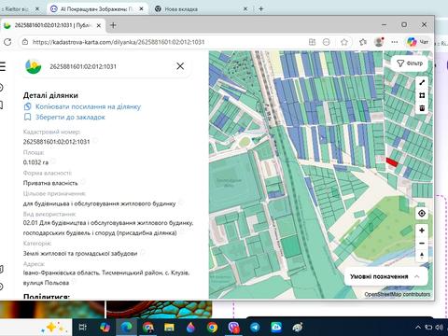Switch to Microsoft Edge on taskbar
Screen dimensions: 448x336
[x=126, y=328]
